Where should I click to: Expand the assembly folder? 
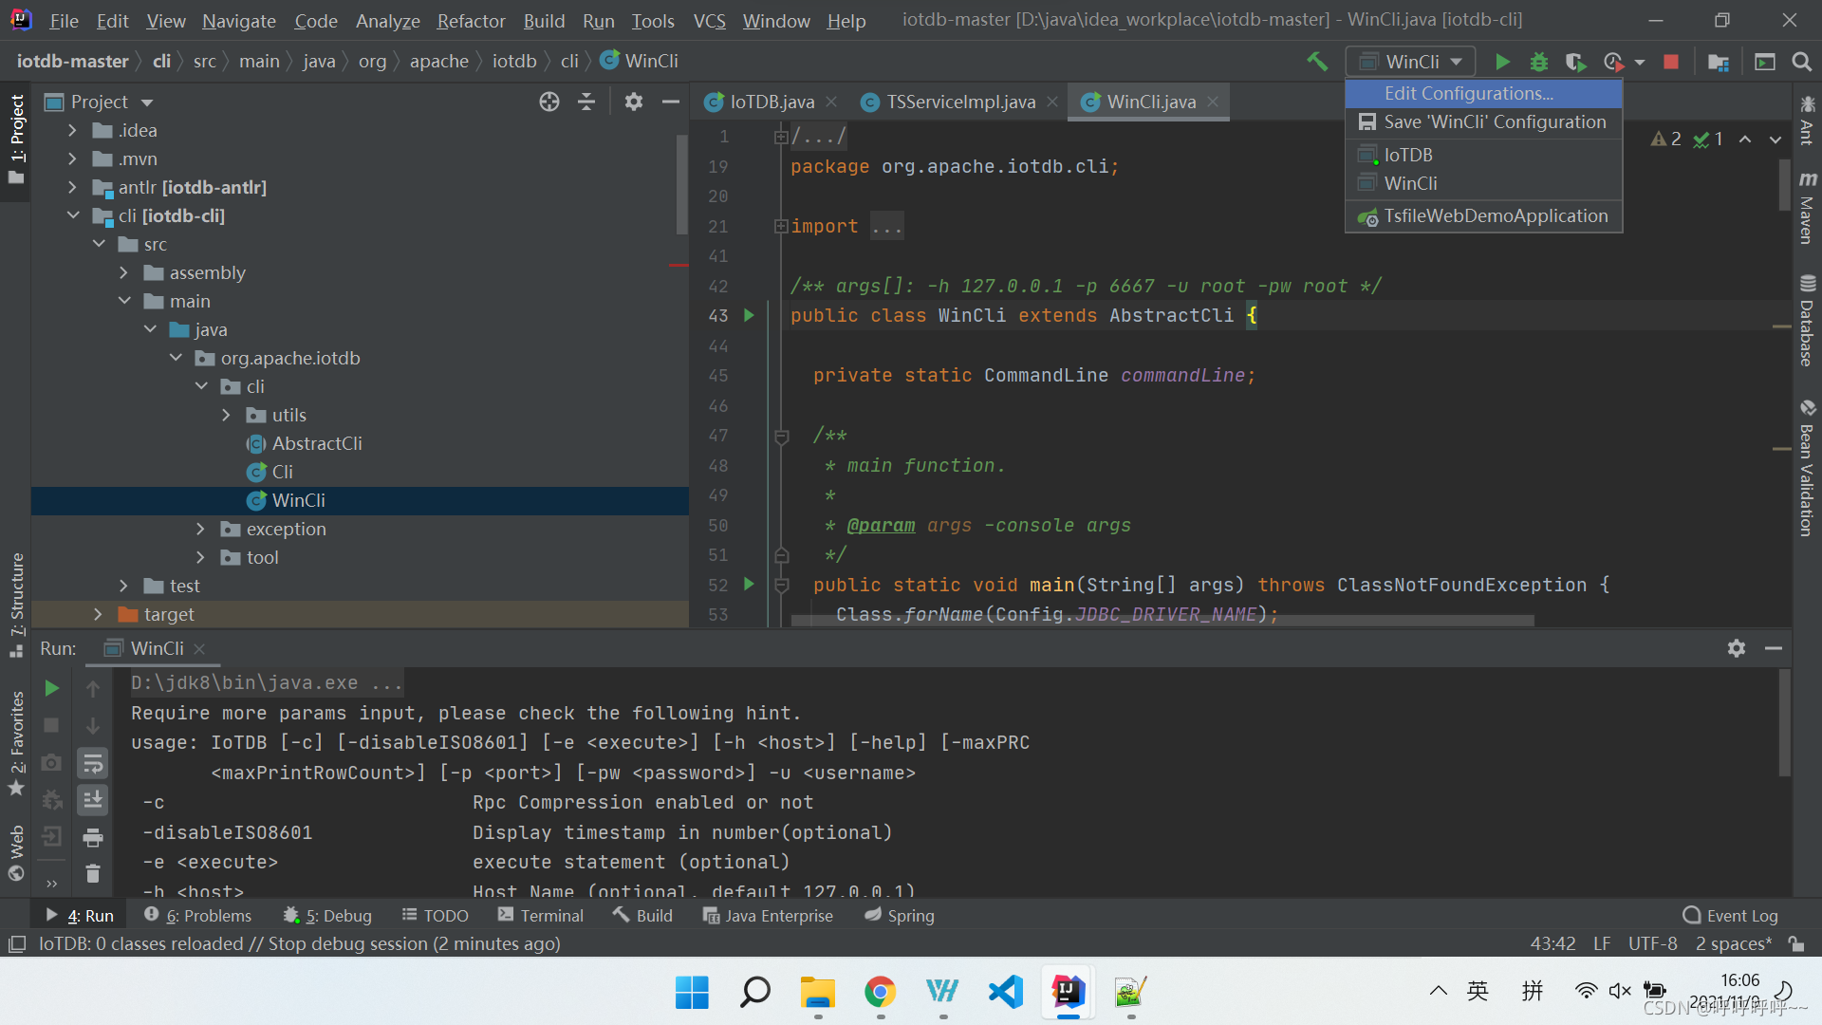tap(124, 272)
